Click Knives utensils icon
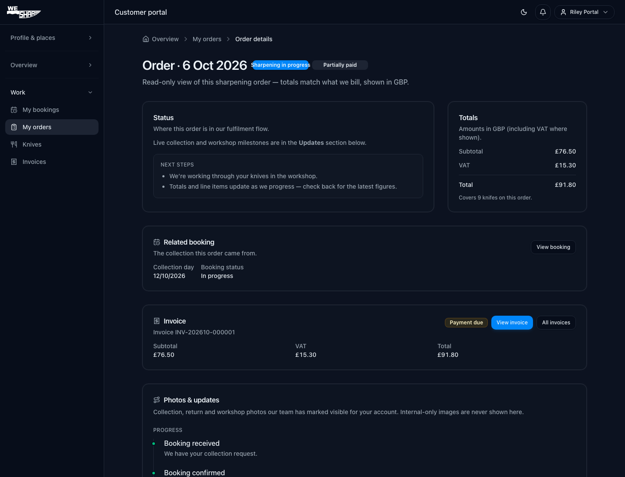The image size is (625, 477). coord(14,144)
